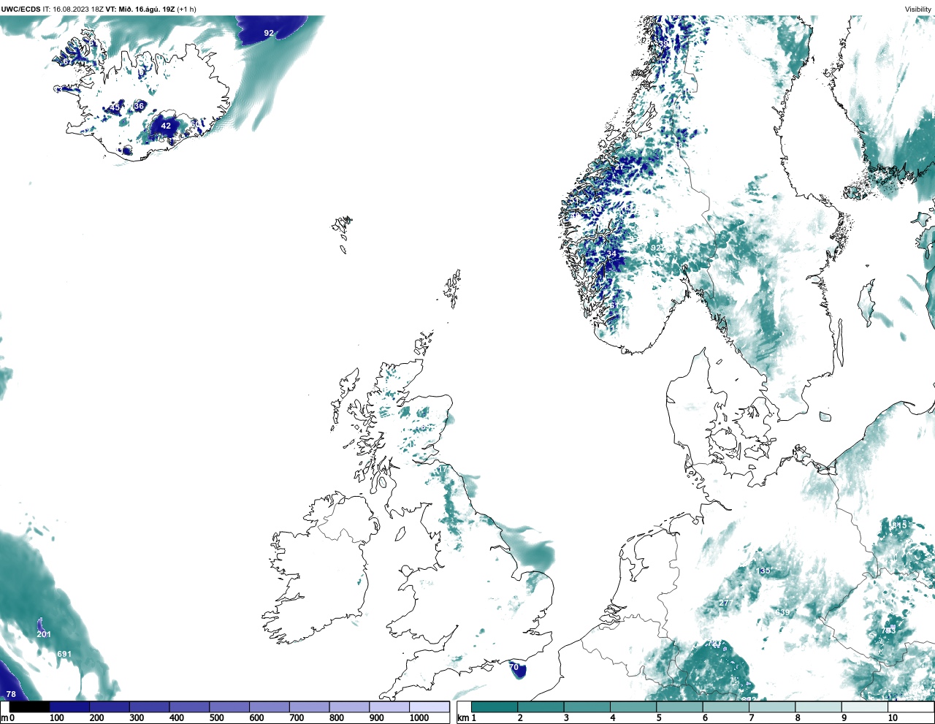Image resolution: width=935 pixels, height=724 pixels.
Task: Click the "783" value near the right edge
Action: click(x=888, y=630)
